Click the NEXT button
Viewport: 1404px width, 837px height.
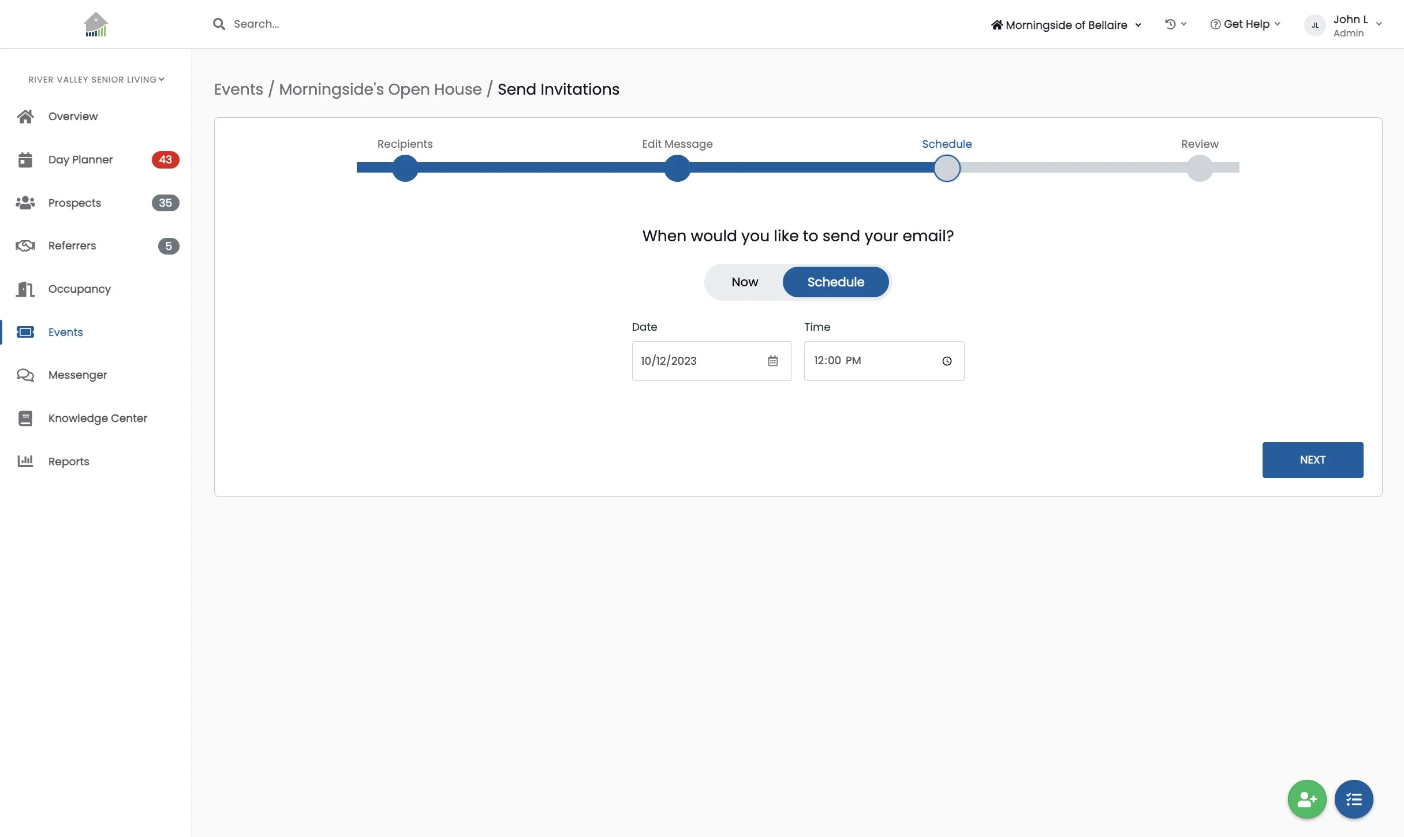click(x=1312, y=460)
